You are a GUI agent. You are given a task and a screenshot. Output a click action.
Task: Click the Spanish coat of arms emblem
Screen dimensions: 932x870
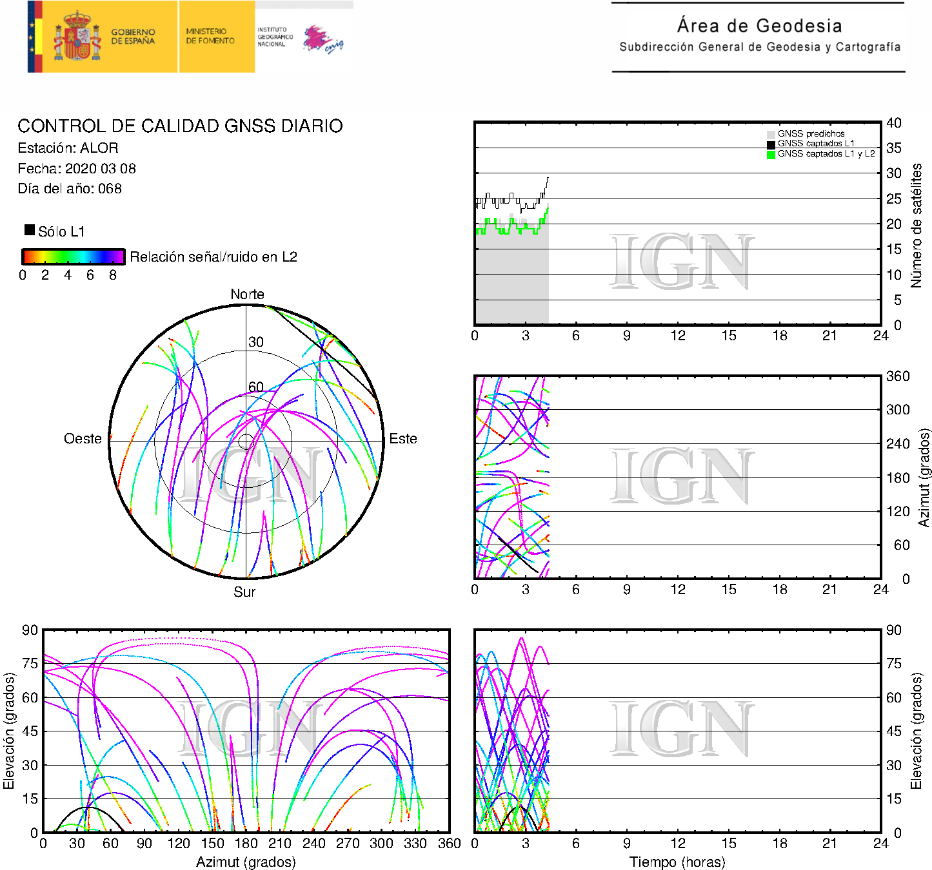[77, 37]
